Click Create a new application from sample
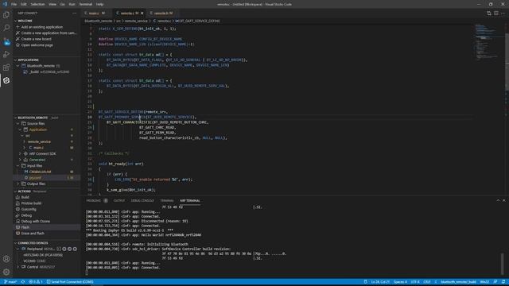This screenshot has width=509, height=286. 49,33
